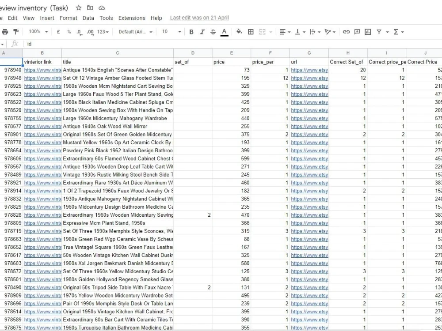Screen dimensions: 442x331
Task: Format as currency with pound icon
Action: (58, 32)
